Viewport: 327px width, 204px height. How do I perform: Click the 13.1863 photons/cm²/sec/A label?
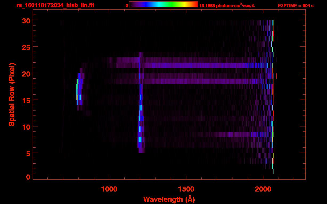point(227,5)
